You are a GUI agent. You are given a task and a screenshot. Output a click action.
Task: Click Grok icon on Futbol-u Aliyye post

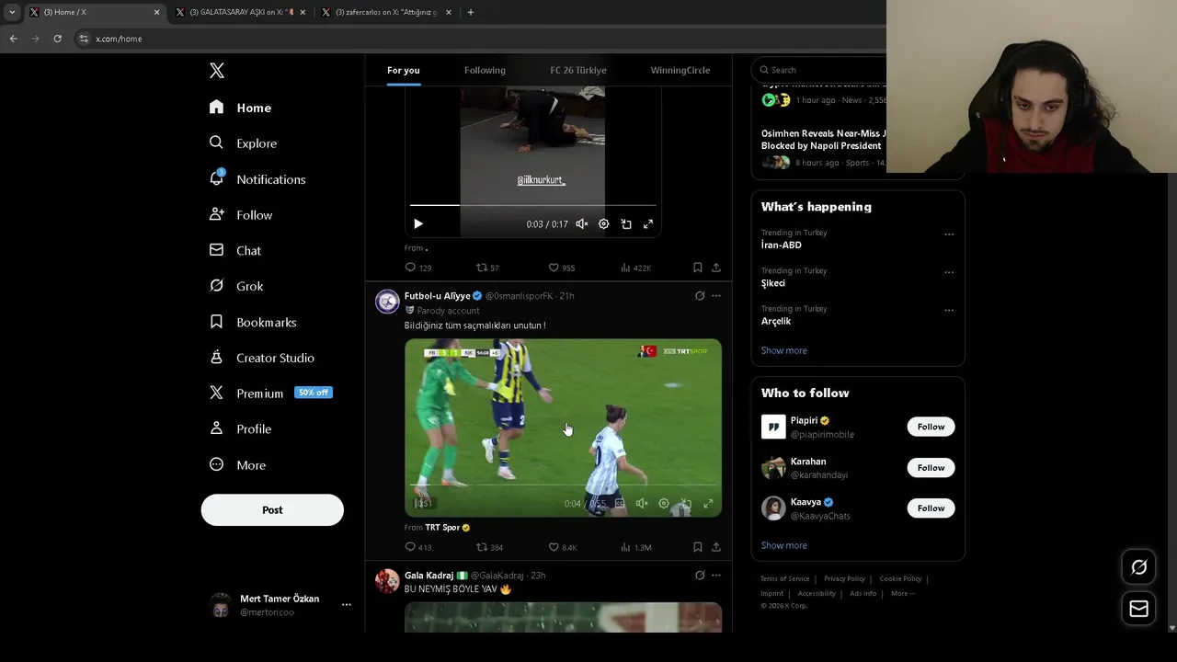point(700,296)
